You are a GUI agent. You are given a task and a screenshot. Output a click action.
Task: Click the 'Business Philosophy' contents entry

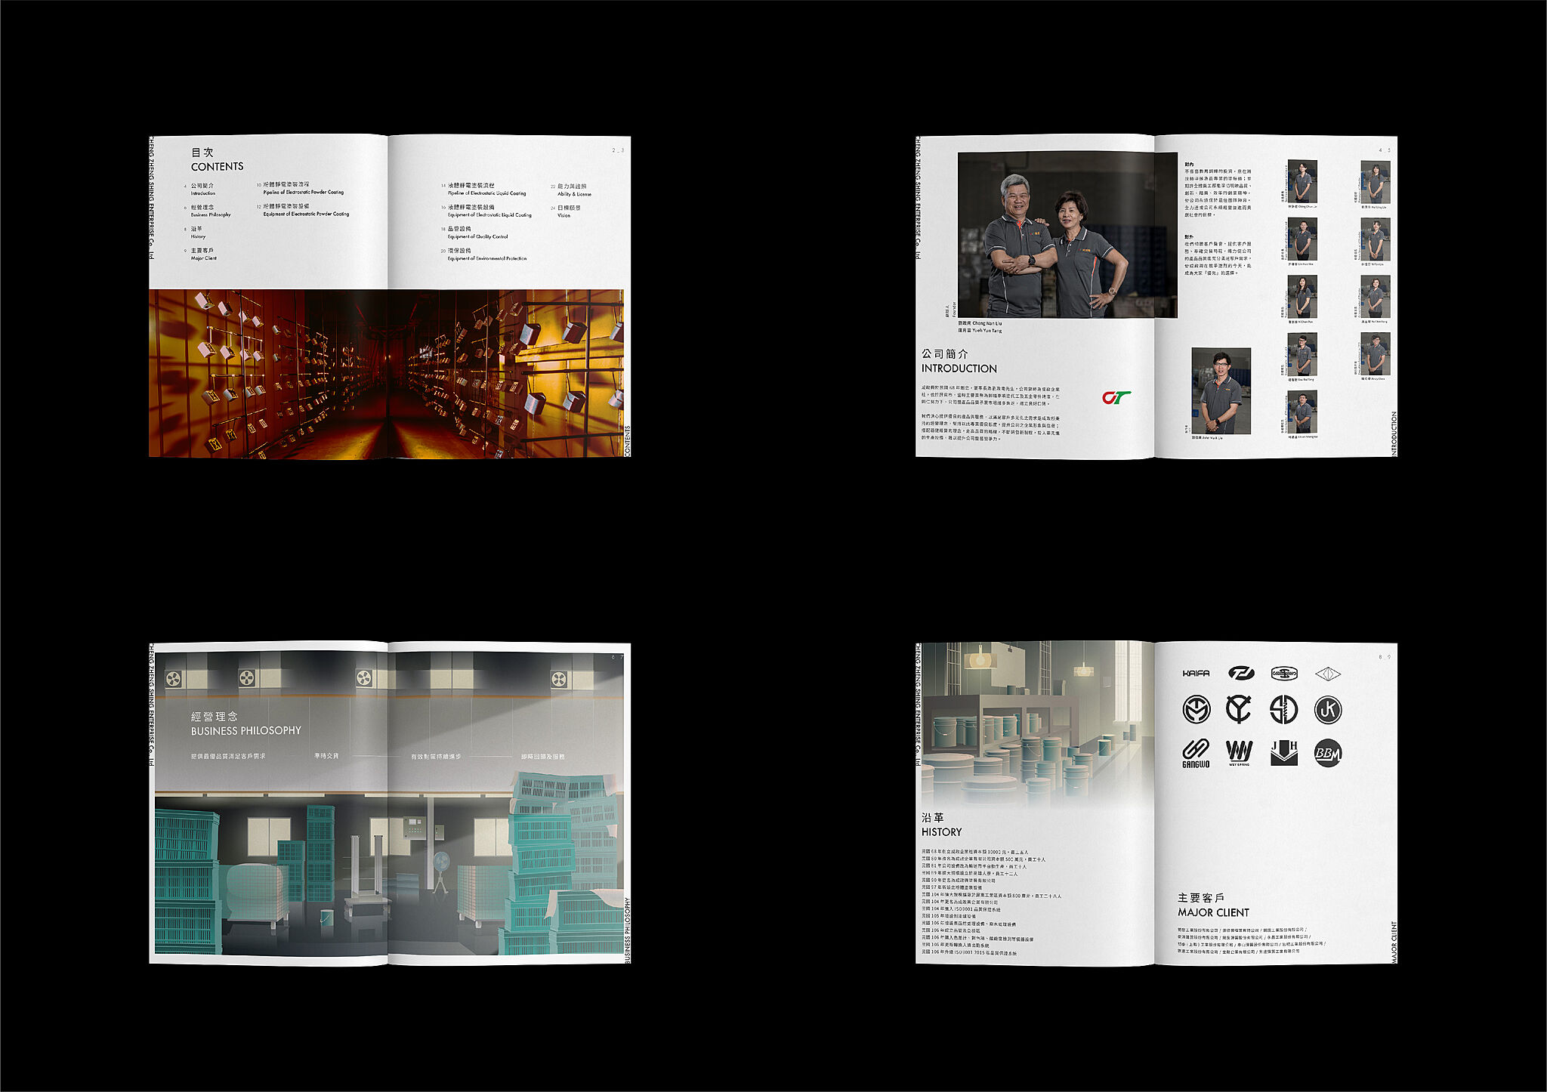210,214
